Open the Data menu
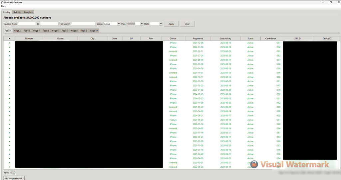341x180 pixels. pos(3,6)
